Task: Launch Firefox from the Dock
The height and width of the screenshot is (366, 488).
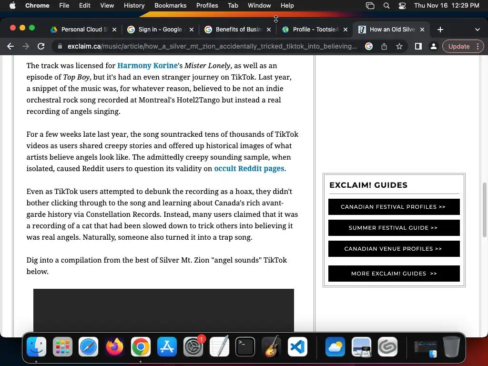Action: (114, 346)
